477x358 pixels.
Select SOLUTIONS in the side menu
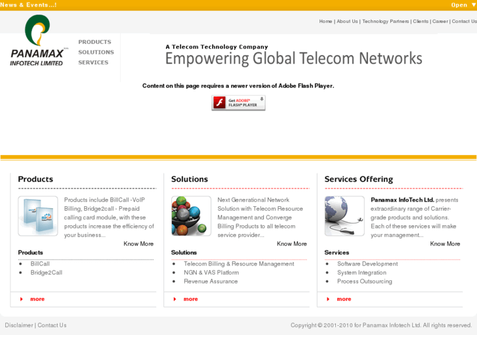(x=96, y=52)
